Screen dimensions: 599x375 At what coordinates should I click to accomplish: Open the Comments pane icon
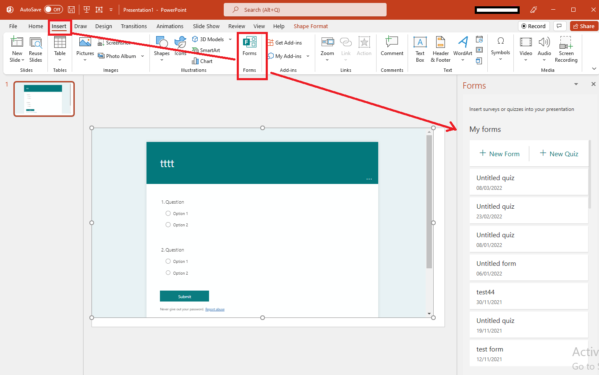tap(559, 26)
